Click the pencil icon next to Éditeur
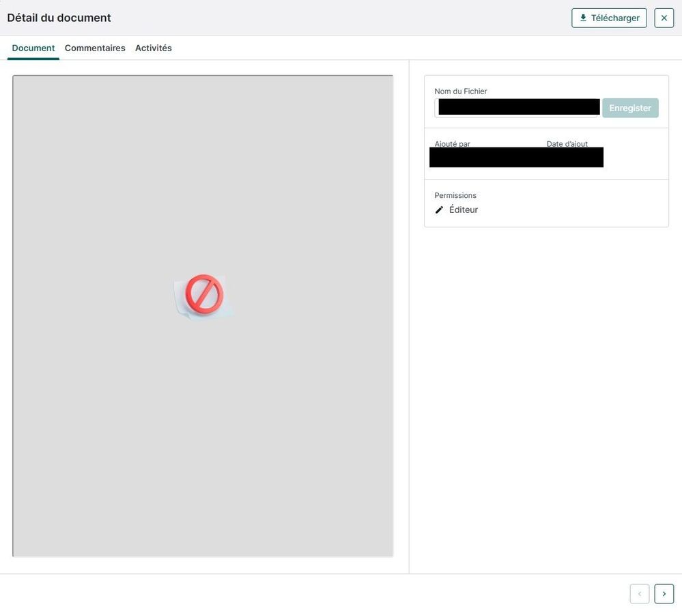Viewport: 682px width, 613px height. [x=440, y=210]
